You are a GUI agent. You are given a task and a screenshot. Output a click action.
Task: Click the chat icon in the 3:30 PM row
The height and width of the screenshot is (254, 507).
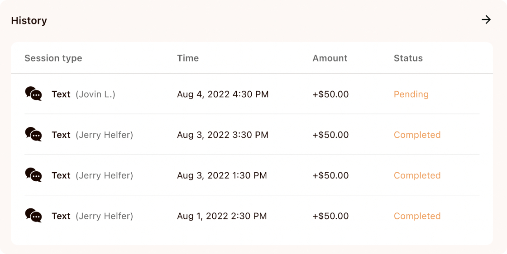tap(33, 135)
